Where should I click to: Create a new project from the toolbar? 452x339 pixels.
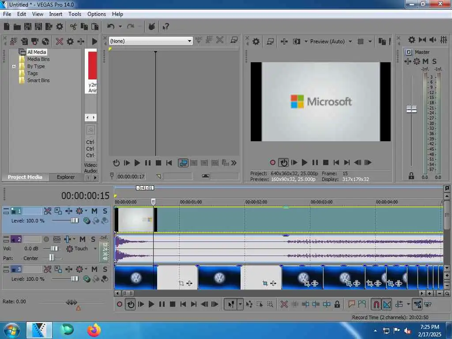coord(7,27)
